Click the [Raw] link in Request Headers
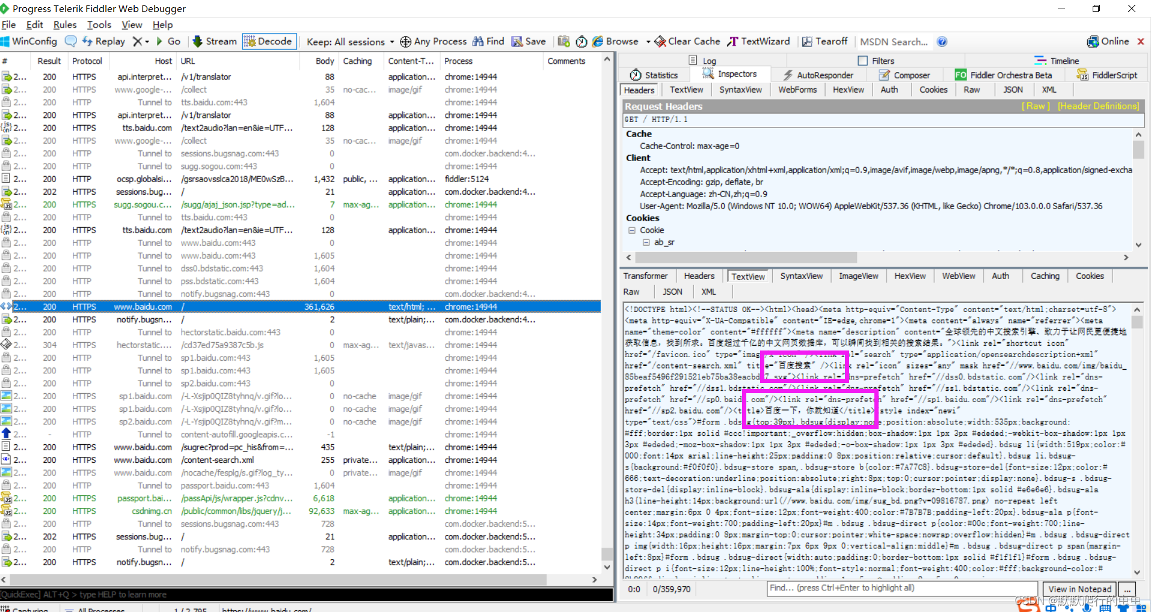The width and height of the screenshot is (1151, 612). click(1036, 106)
